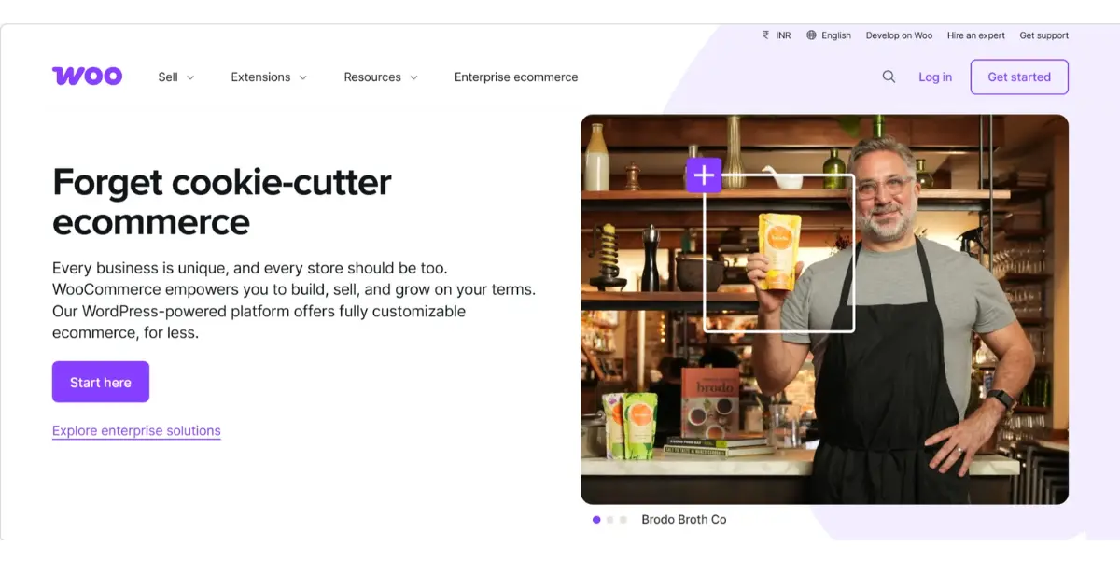Select the third carousel indicator dot
Viewport: 1120px width, 588px height.
click(x=623, y=519)
